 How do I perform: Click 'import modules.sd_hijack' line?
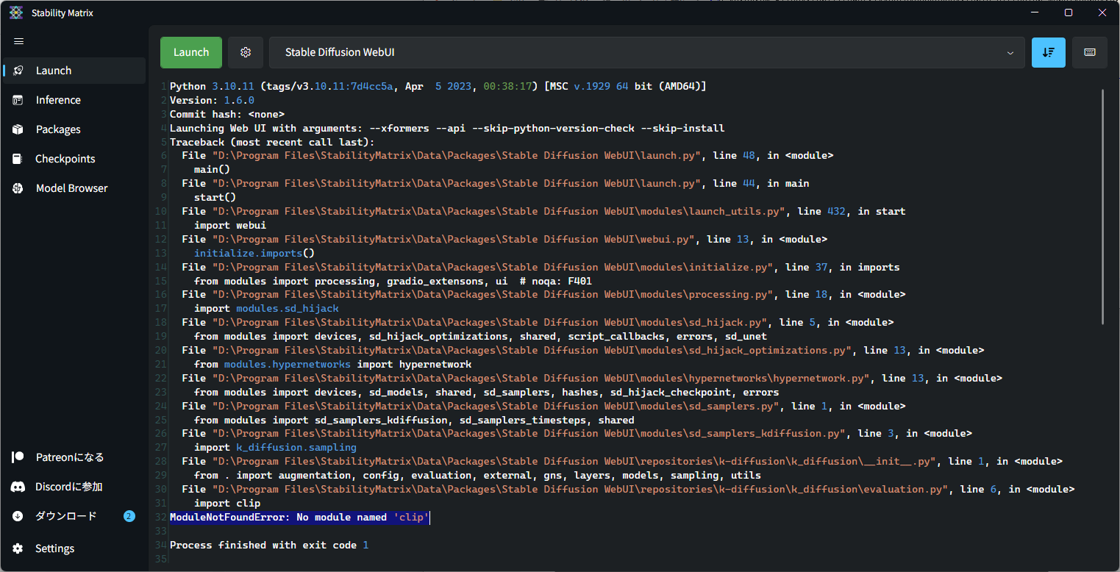point(266,309)
